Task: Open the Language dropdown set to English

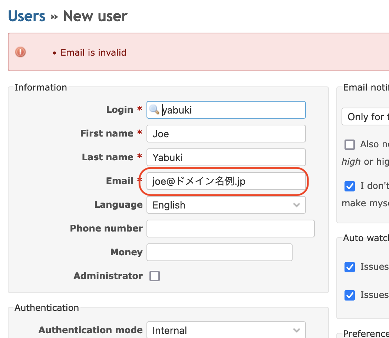Action: click(x=226, y=205)
